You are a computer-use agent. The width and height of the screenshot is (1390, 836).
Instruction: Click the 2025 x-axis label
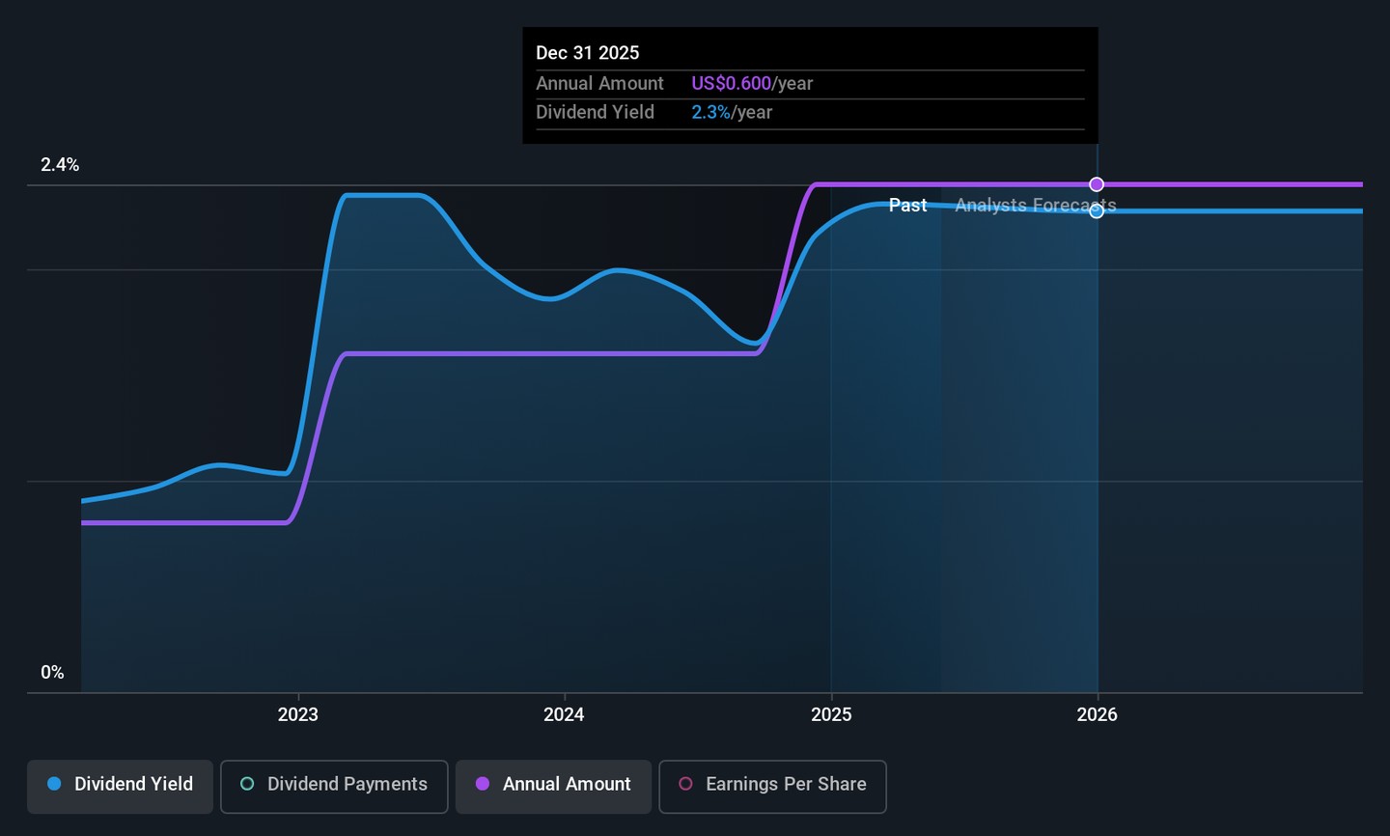click(831, 714)
